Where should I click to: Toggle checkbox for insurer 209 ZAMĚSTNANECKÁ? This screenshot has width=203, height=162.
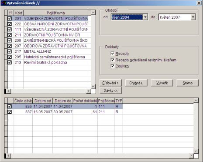(x=10, y=40)
